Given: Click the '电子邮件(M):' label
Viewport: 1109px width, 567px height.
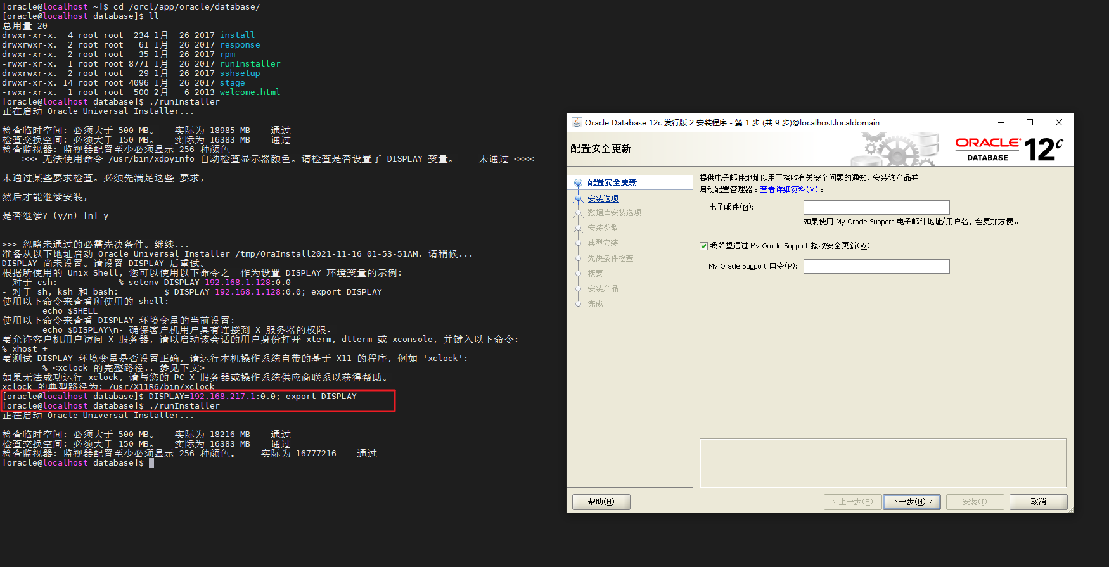Looking at the screenshot, I should tap(731, 207).
